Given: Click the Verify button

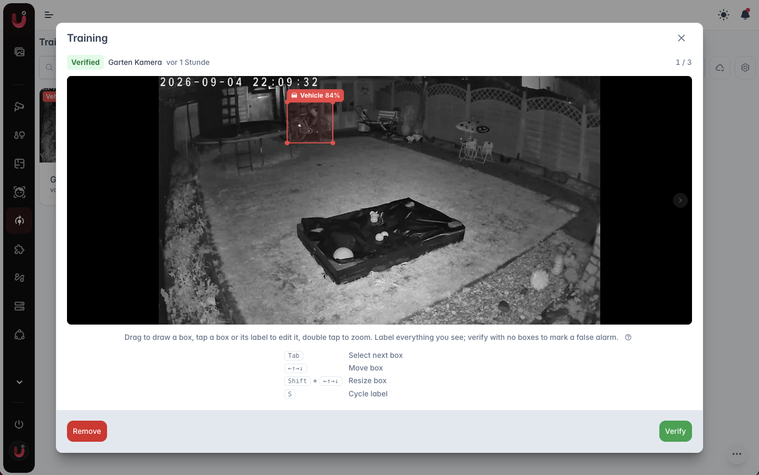Looking at the screenshot, I should 676,431.
